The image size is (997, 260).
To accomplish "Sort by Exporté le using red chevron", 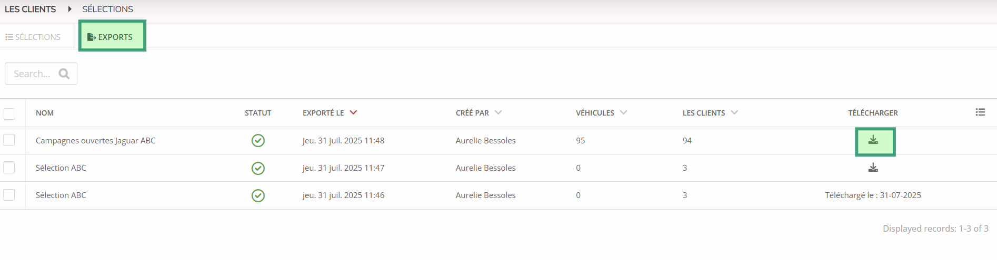I will [353, 112].
